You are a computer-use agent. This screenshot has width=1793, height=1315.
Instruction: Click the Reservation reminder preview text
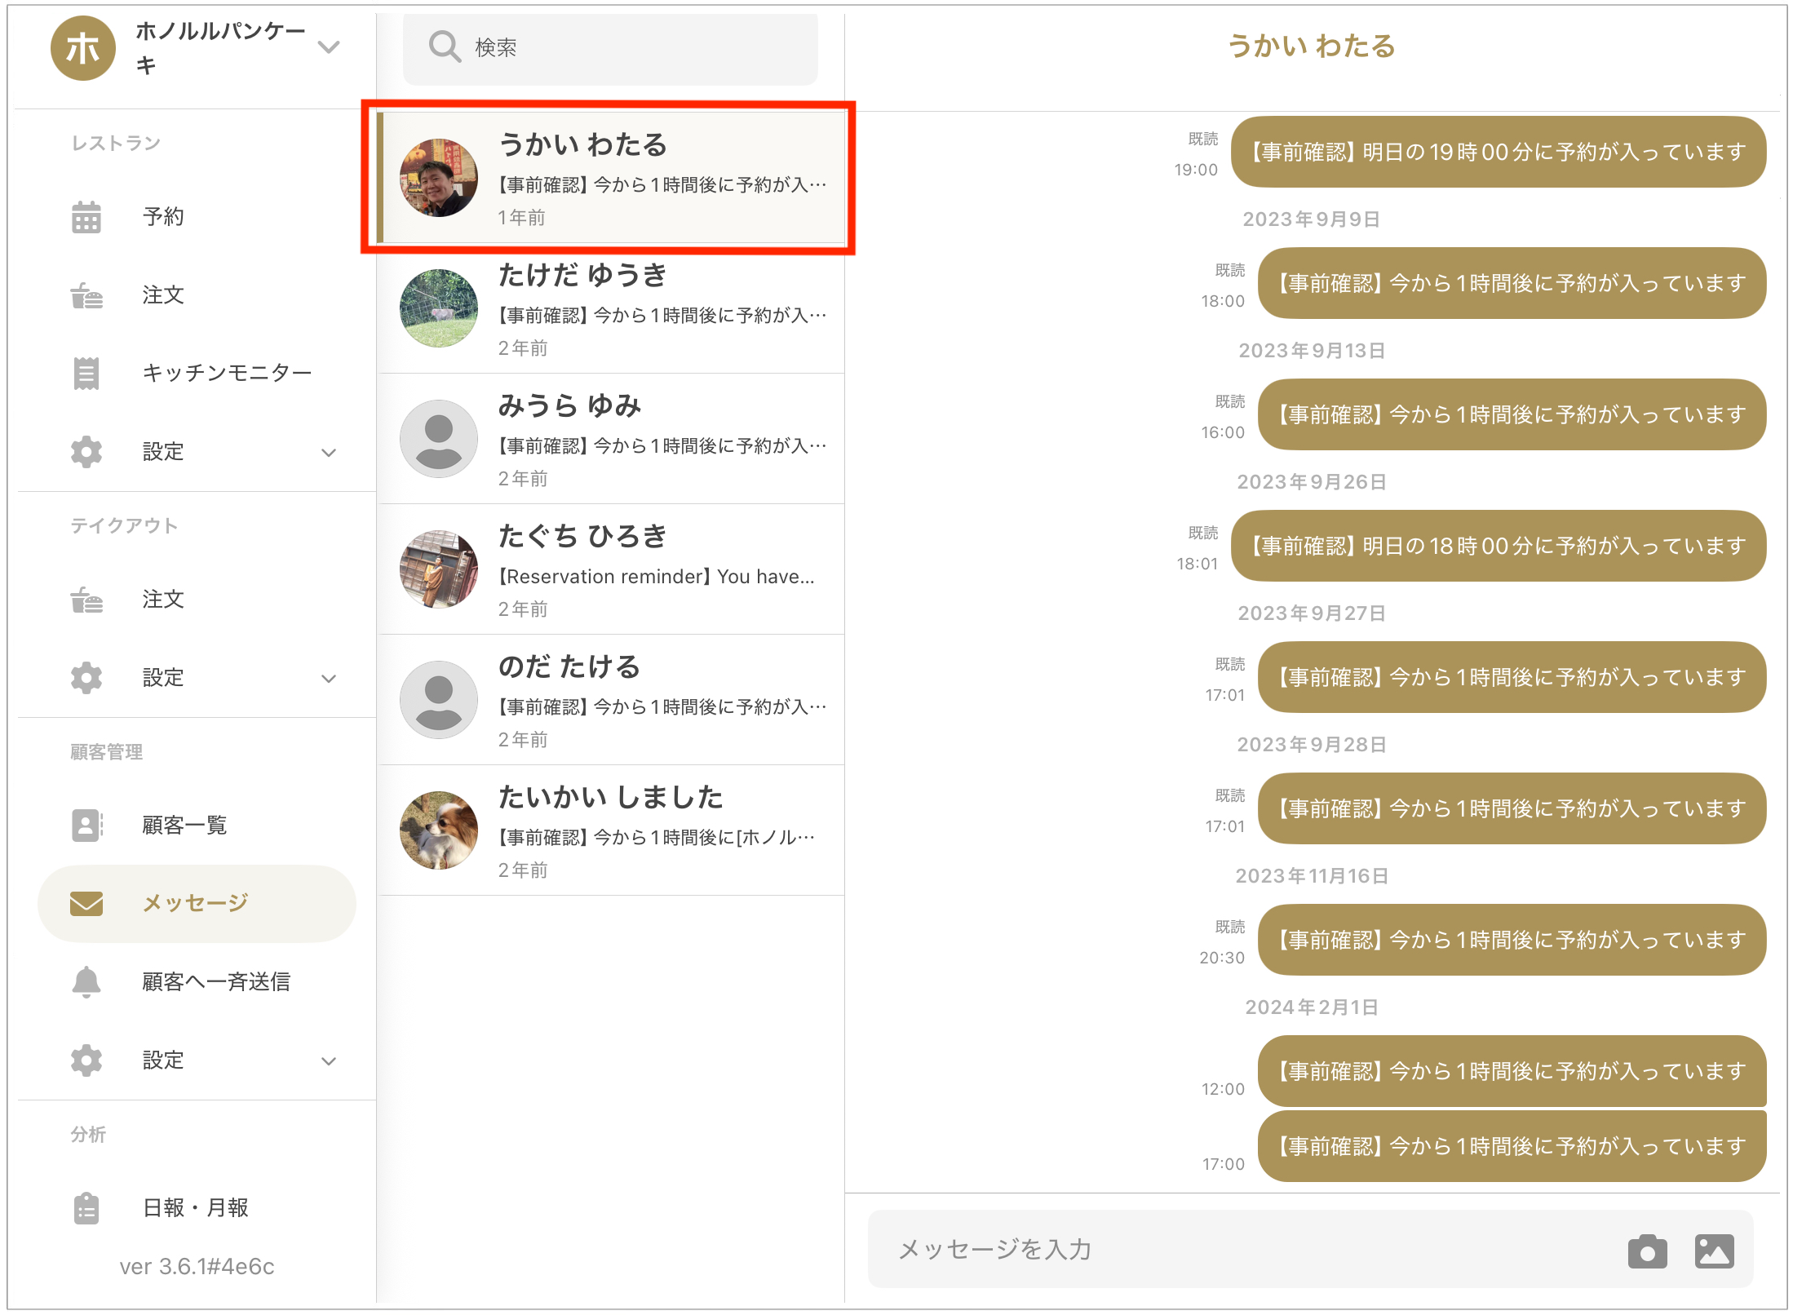tap(657, 577)
